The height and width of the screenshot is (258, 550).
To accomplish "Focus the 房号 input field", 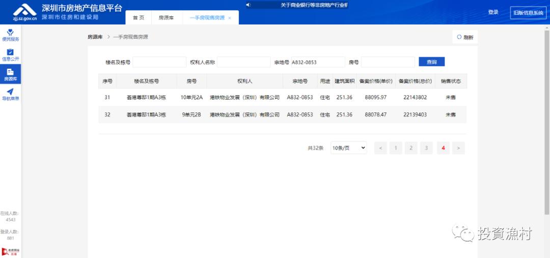I will [388, 62].
